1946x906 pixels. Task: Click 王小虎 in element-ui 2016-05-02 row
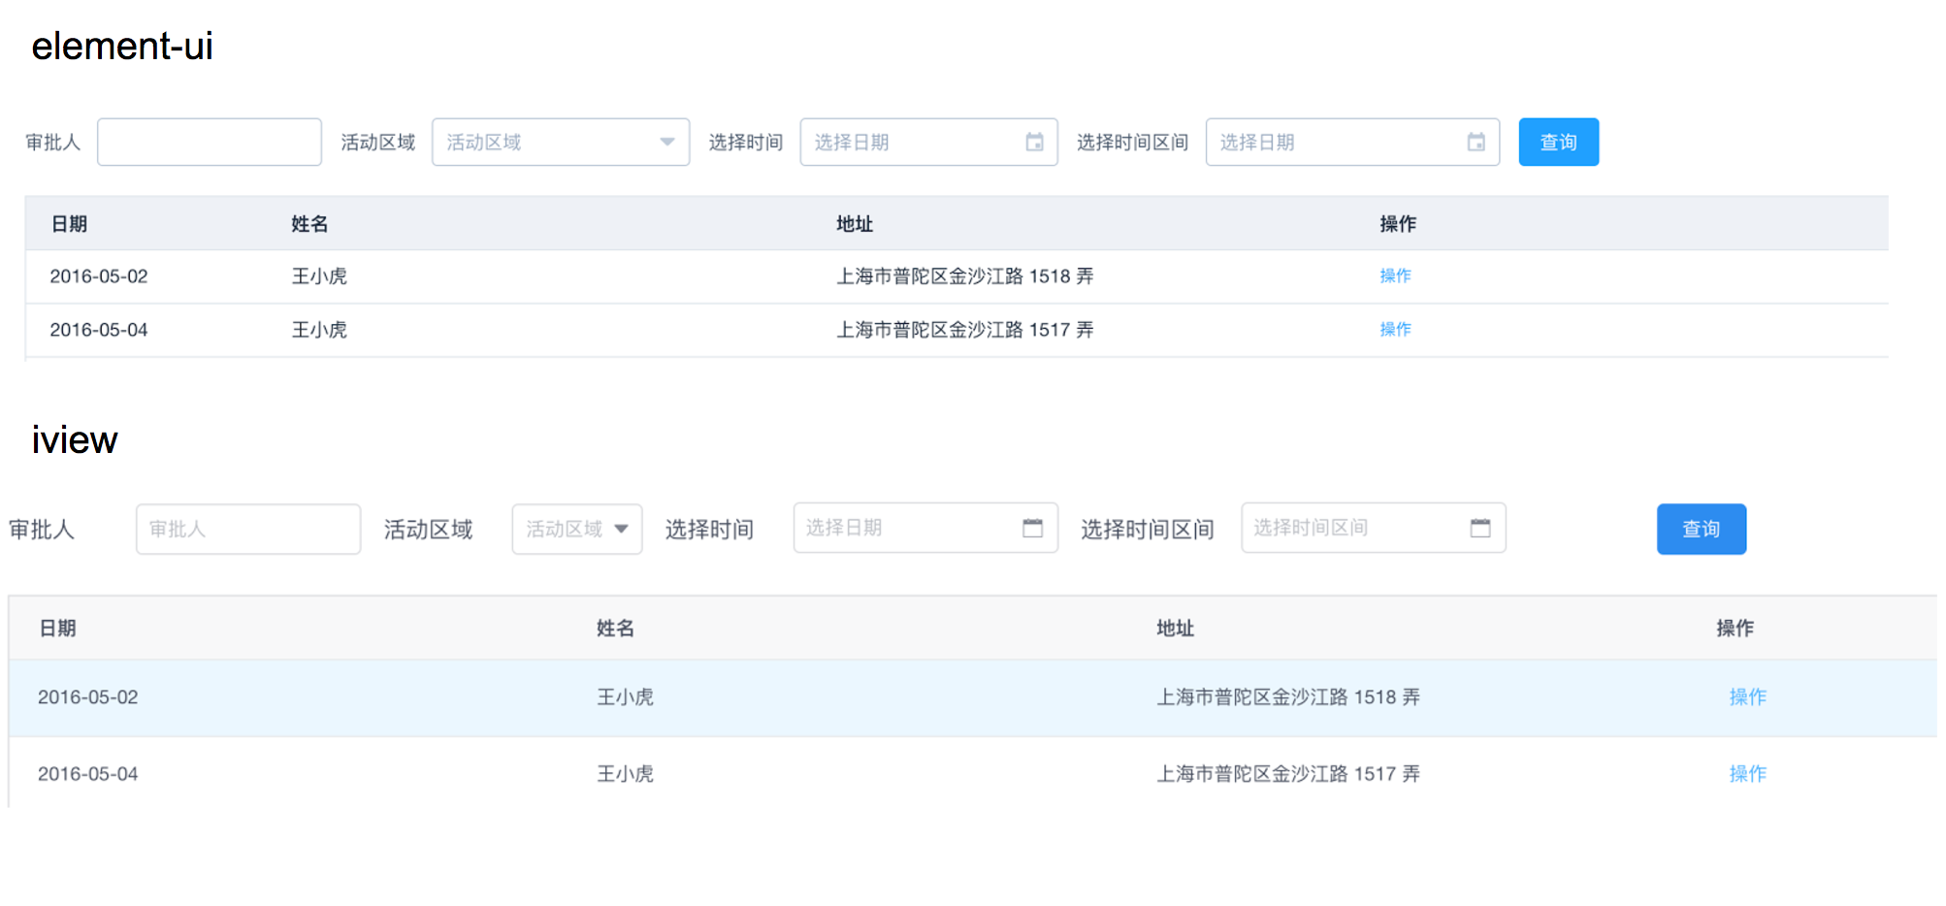click(319, 276)
